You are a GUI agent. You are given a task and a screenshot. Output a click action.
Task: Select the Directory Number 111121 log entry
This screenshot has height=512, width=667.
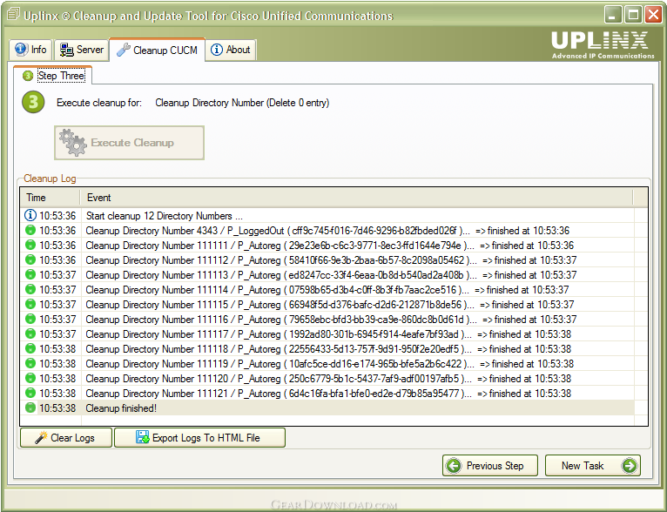[279, 394]
